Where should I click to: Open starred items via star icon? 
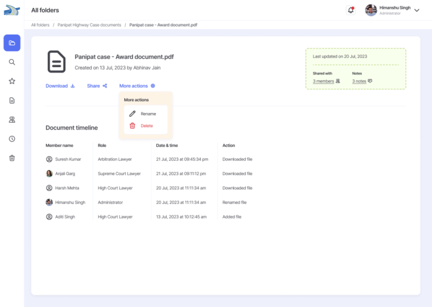pyautogui.click(x=12, y=81)
